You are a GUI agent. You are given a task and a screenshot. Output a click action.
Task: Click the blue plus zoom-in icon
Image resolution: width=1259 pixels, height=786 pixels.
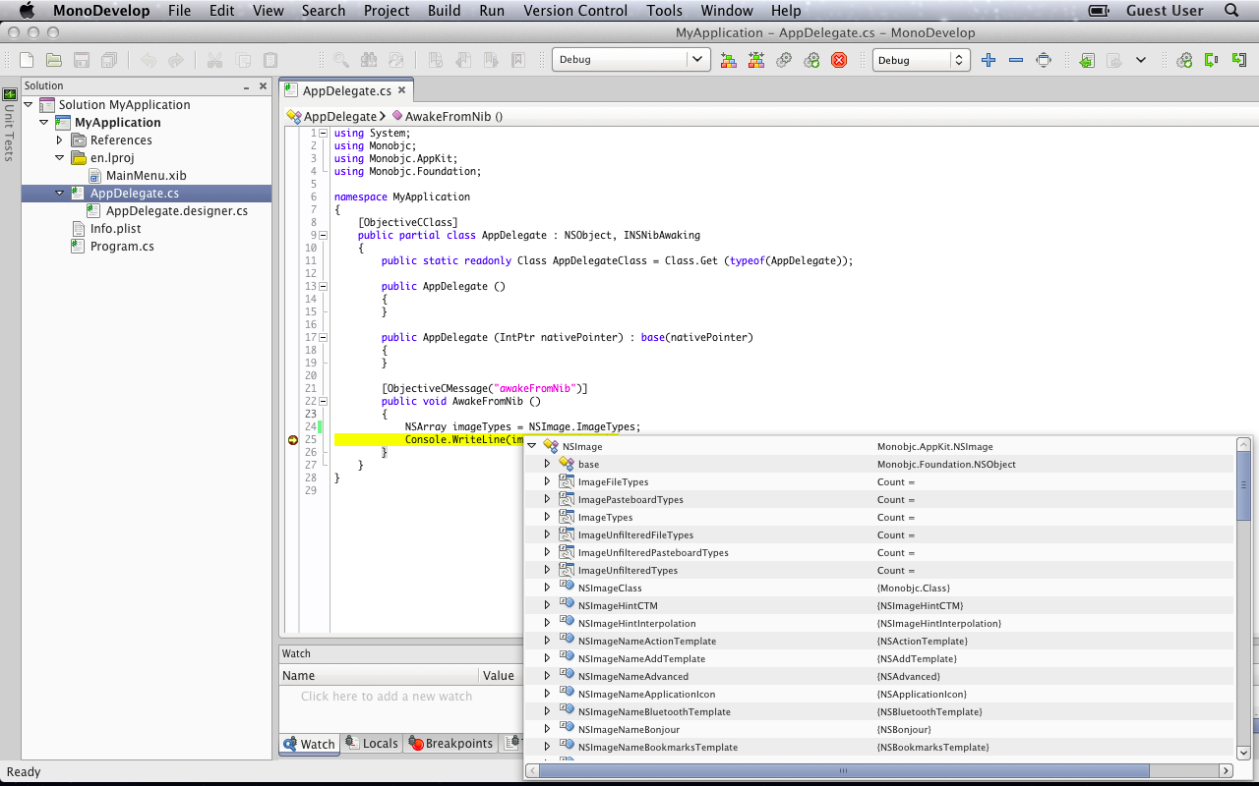pyautogui.click(x=989, y=60)
